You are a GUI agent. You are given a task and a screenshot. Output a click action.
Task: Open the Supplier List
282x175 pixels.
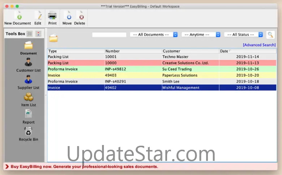(x=29, y=82)
